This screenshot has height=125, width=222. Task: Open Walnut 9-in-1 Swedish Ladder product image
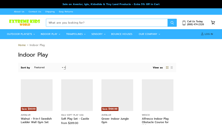[x=37, y=95]
